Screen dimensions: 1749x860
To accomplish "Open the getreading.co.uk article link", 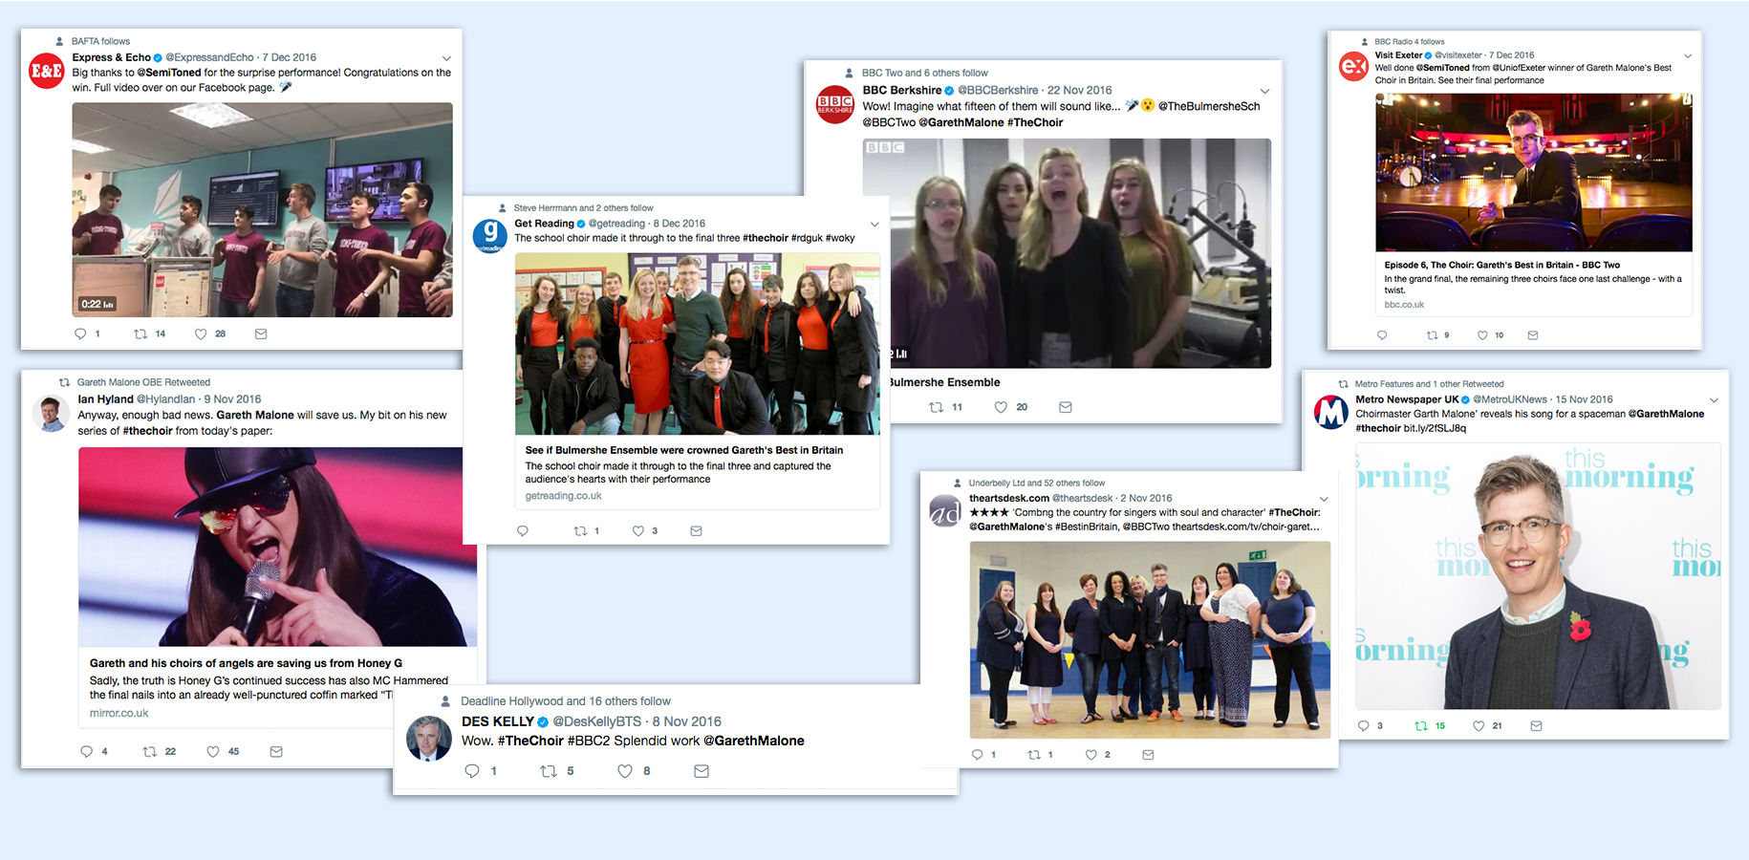I will click(698, 473).
